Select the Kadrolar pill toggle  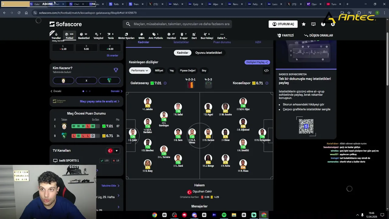coord(183,53)
